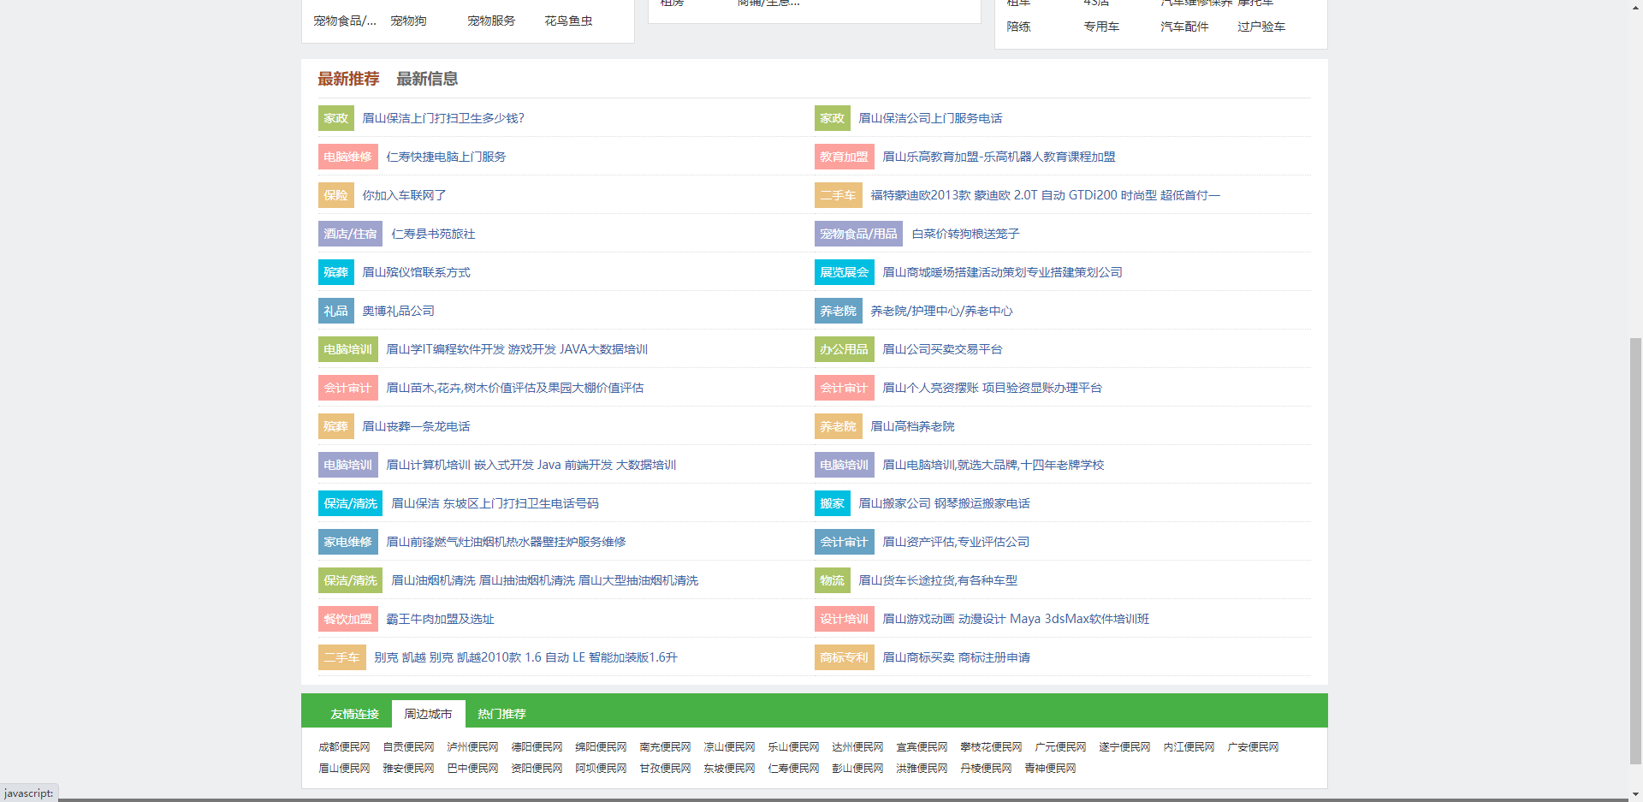Go to 青神便民网 city link
The height and width of the screenshot is (802, 1643).
1050,769
